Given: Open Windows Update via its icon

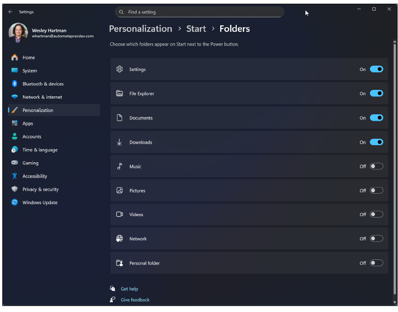Looking at the screenshot, I should pos(15,203).
